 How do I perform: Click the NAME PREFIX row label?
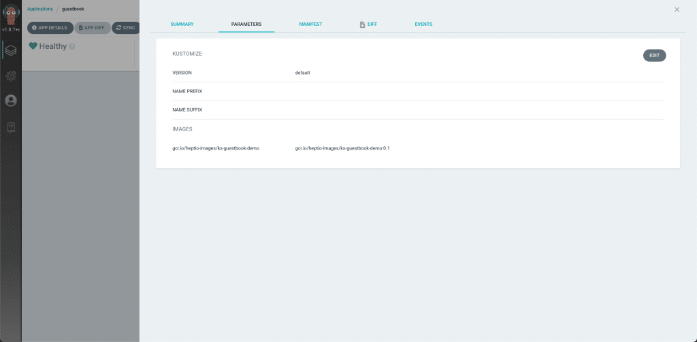pos(188,92)
